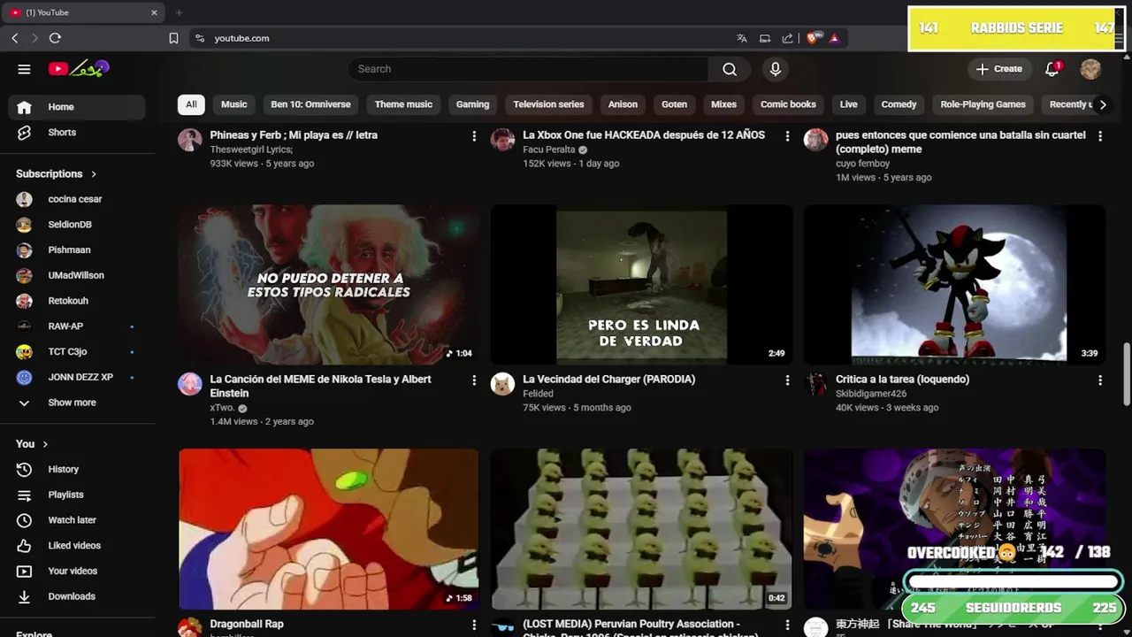Click the Create button
Screen dimensions: 1132x637
click(x=999, y=69)
